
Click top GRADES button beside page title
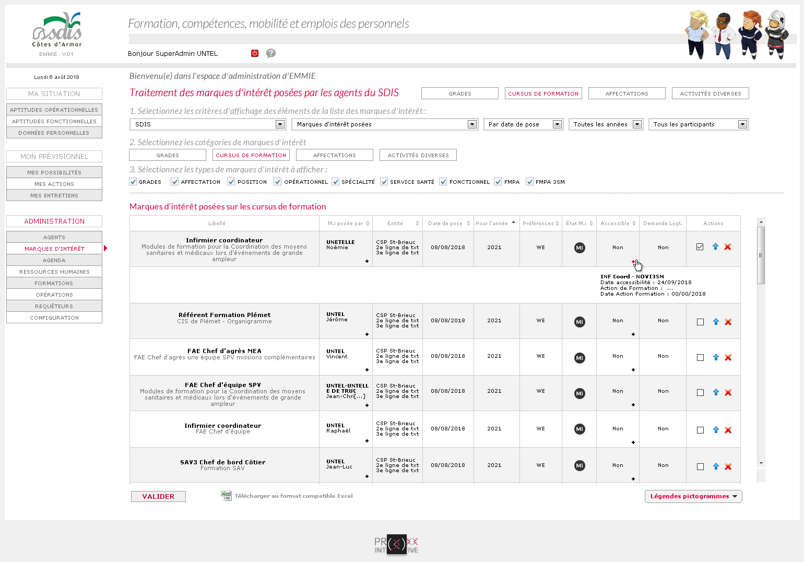click(x=459, y=93)
